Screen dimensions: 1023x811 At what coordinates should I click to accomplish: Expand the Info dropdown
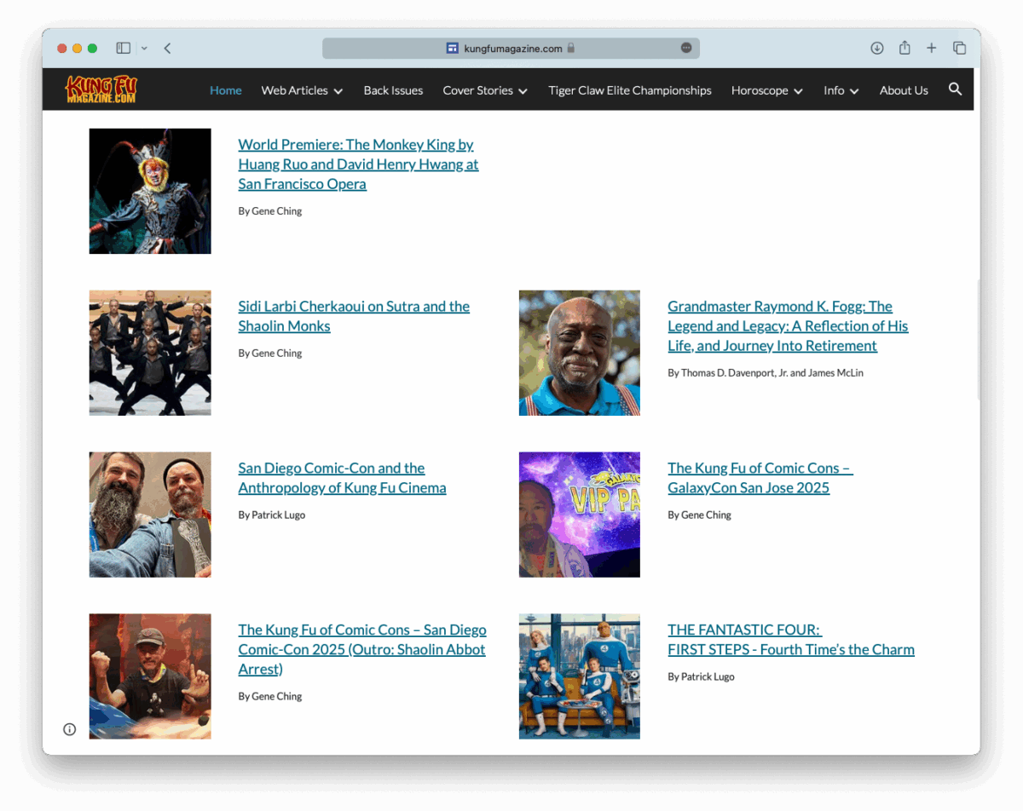[841, 90]
